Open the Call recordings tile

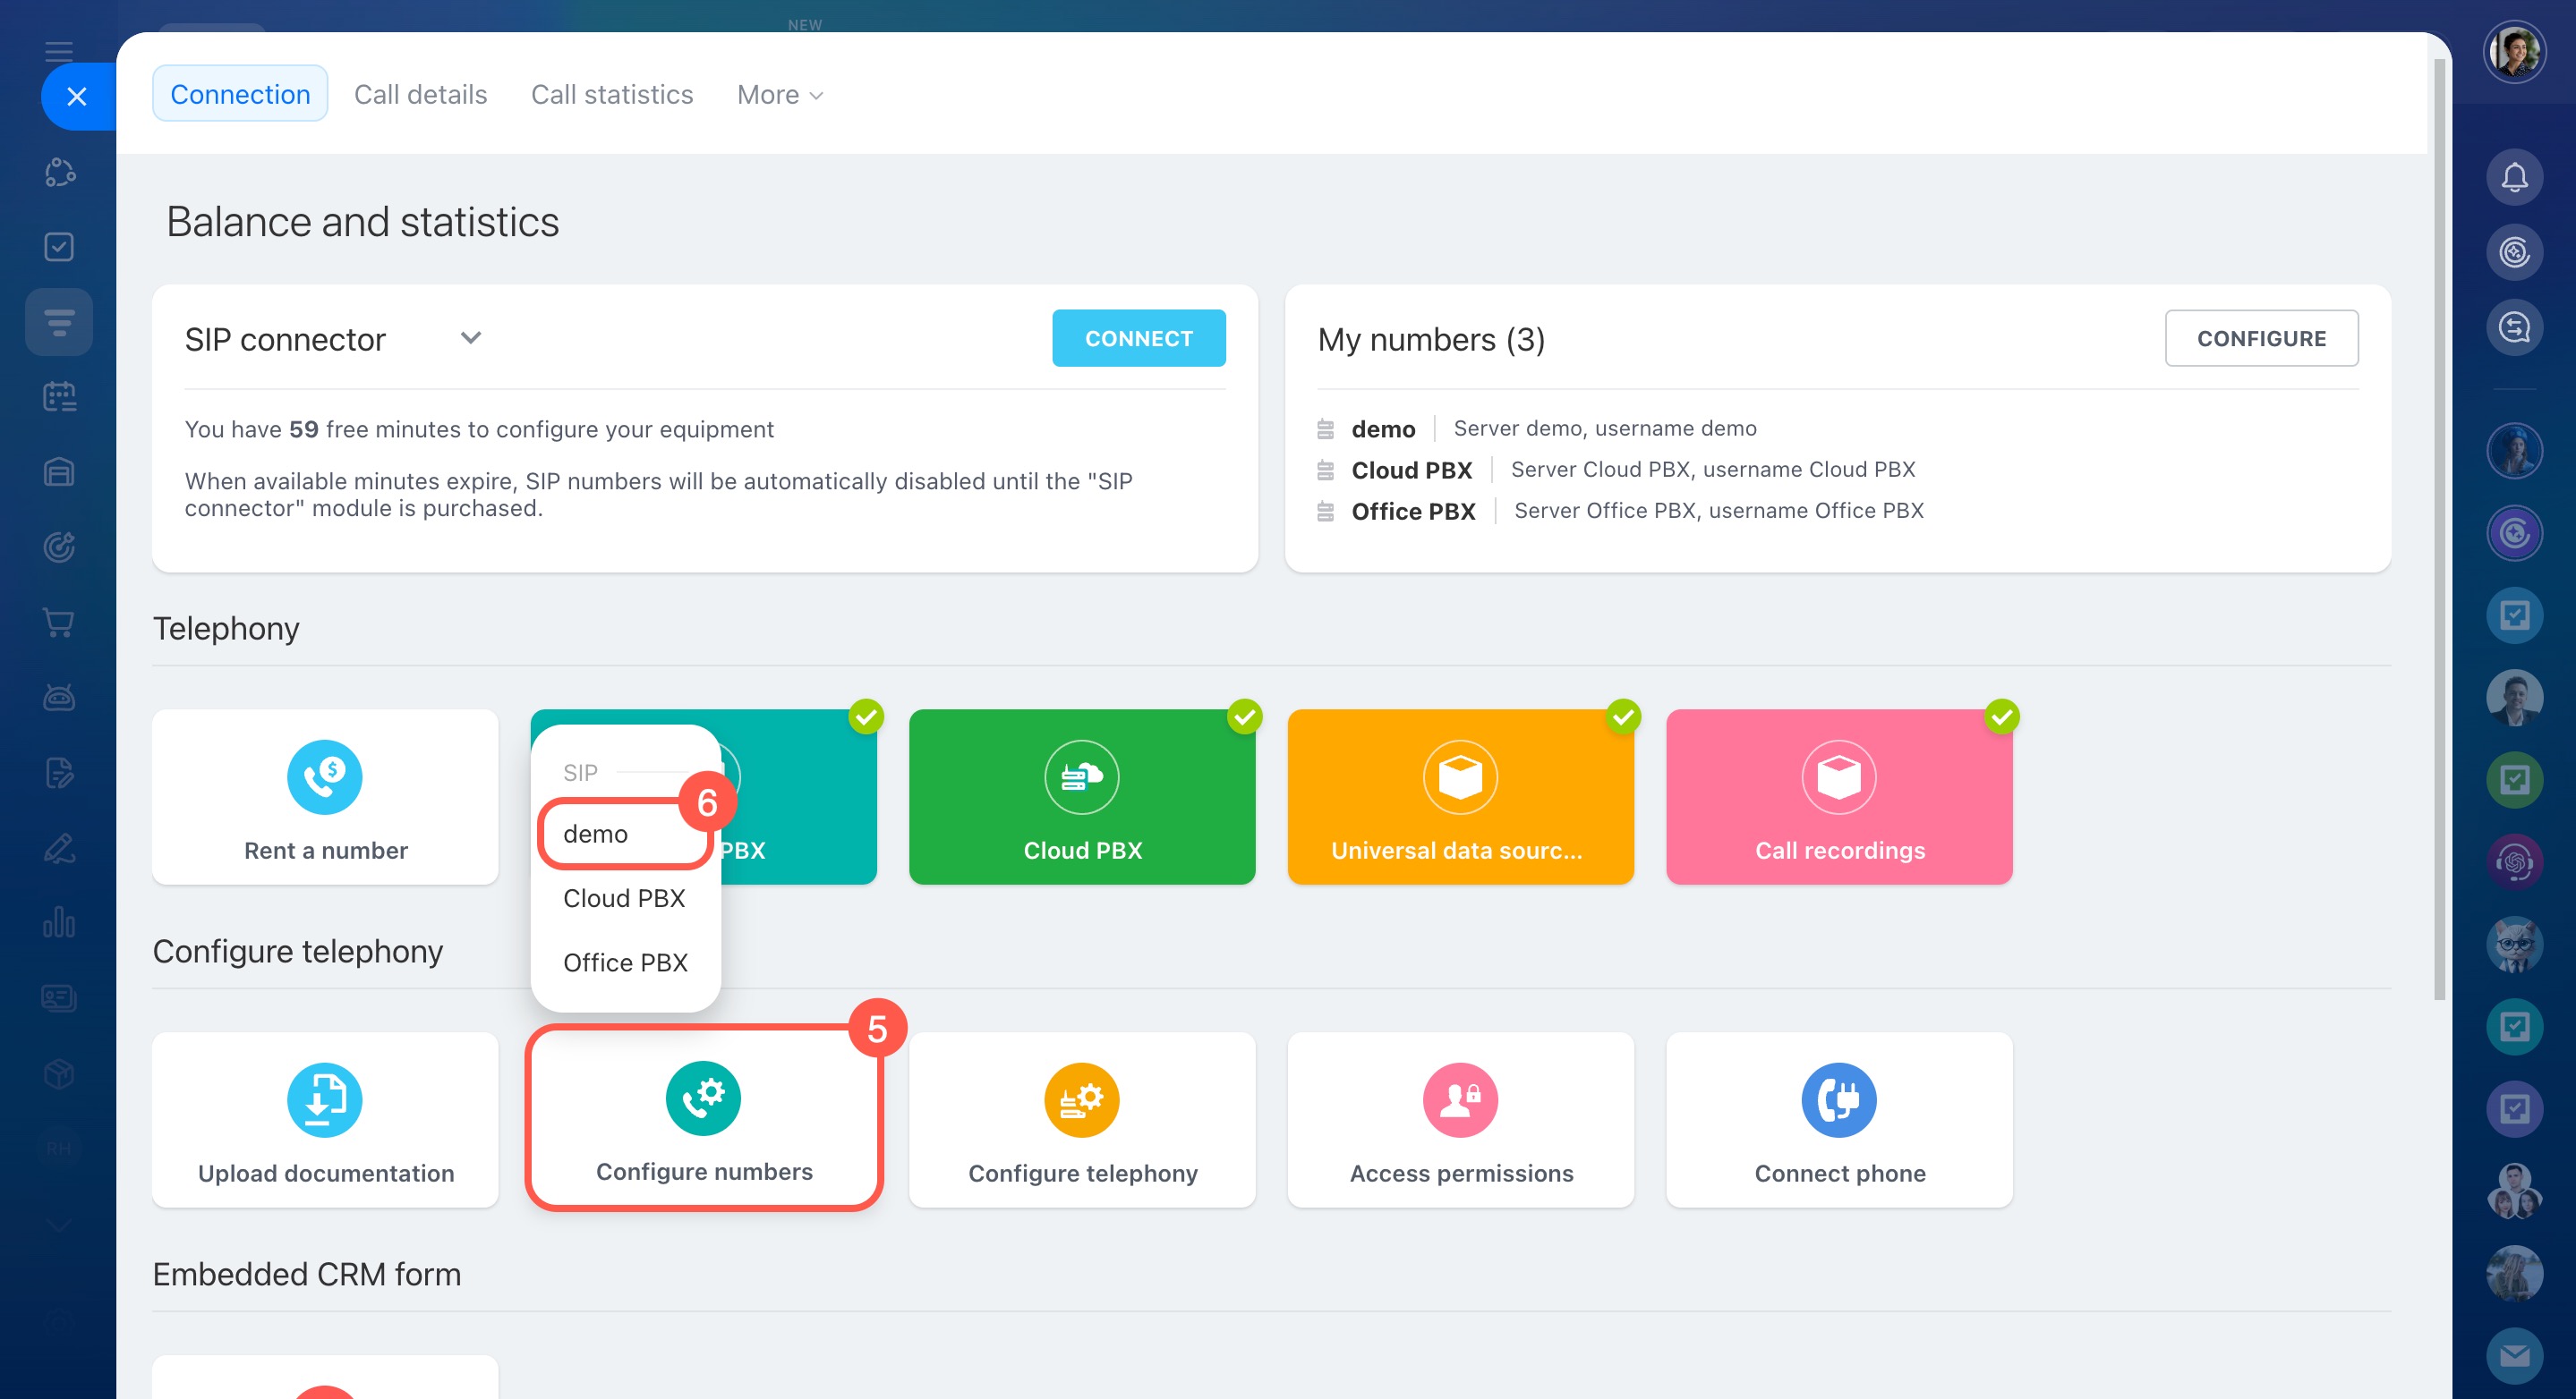(1838, 796)
